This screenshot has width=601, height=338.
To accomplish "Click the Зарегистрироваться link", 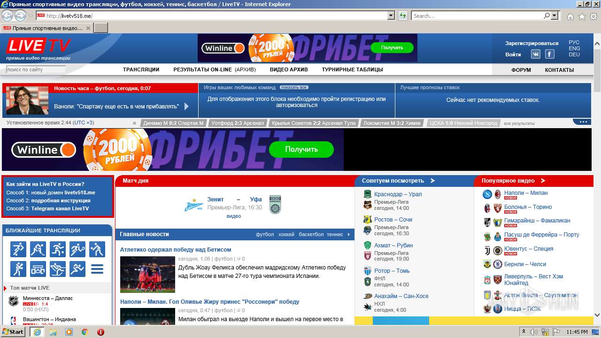I will [x=532, y=43].
